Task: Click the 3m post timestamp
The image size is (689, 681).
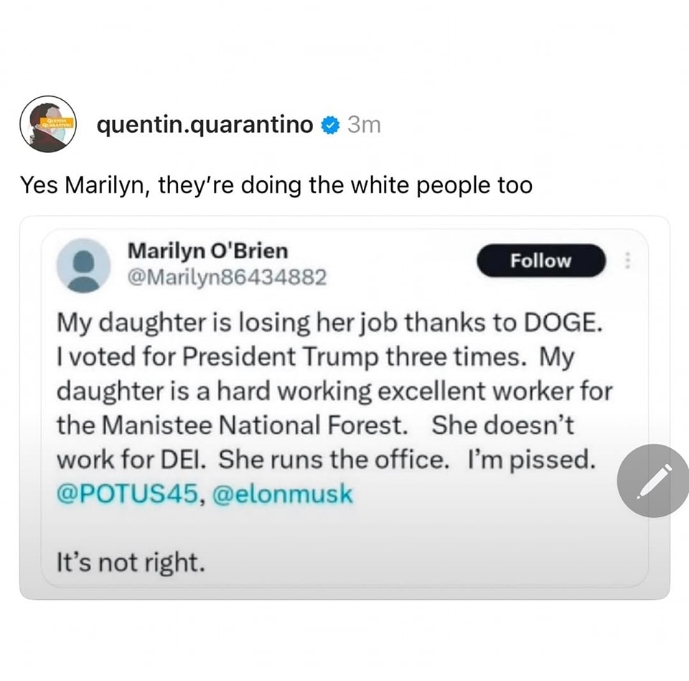Action: coord(363,125)
